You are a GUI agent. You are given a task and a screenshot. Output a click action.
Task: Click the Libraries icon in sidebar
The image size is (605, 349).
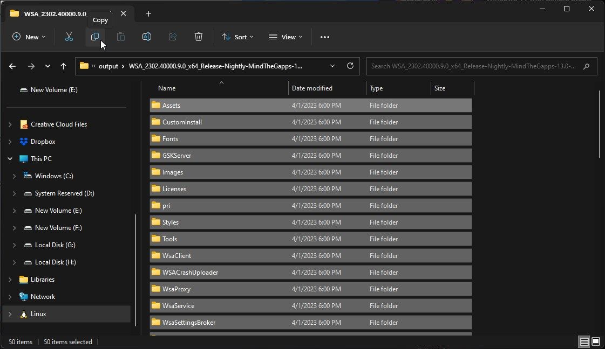click(24, 280)
